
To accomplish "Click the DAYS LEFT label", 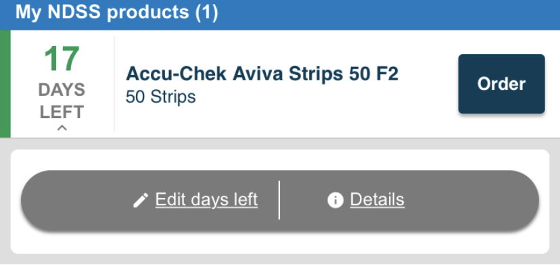I will [62, 101].
